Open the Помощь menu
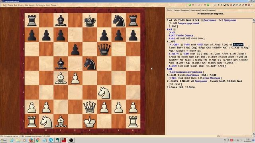 (x=53, y=5)
